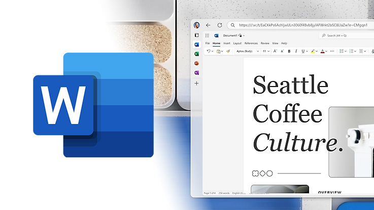
Task: Toggle bold formatting
Action: coord(289,51)
